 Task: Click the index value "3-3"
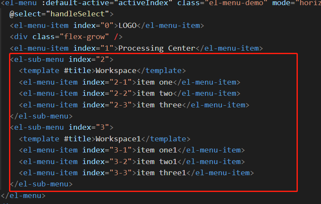(121, 173)
